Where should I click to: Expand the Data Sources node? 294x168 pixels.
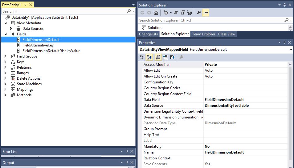coord(11,29)
